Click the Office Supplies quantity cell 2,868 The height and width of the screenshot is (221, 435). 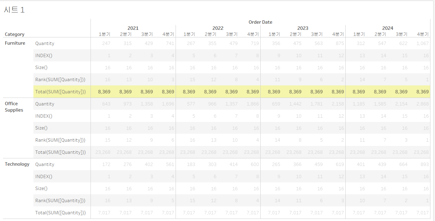click(423, 104)
